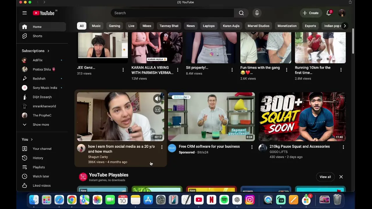
Task: Open the Diljit Dosanjh subscription channel
Action: (x=42, y=97)
